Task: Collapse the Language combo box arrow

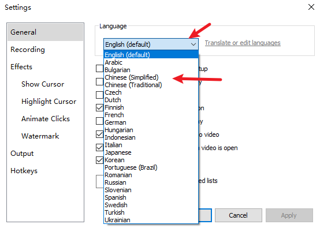Action: coord(193,44)
